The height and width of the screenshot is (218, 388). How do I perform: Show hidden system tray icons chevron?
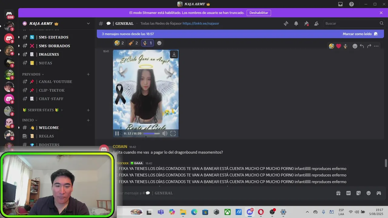coord(307,212)
